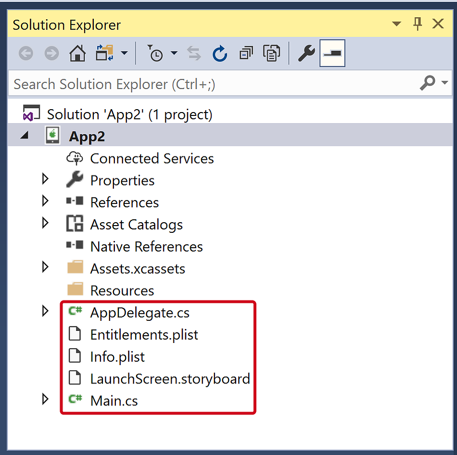Screen dimensions: 457x455
Task: Open the window position dropdown arrow in title bar
Action: click(x=396, y=24)
